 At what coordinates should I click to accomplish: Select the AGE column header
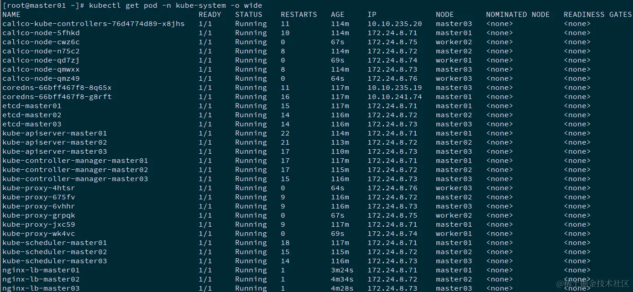pos(338,15)
